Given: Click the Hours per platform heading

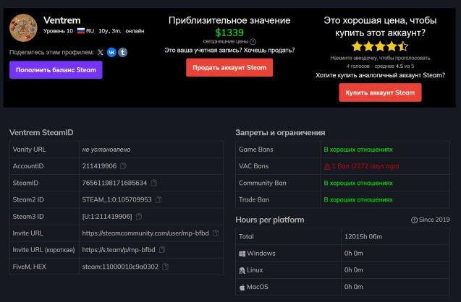Looking at the screenshot, I should (x=270, y=220).
